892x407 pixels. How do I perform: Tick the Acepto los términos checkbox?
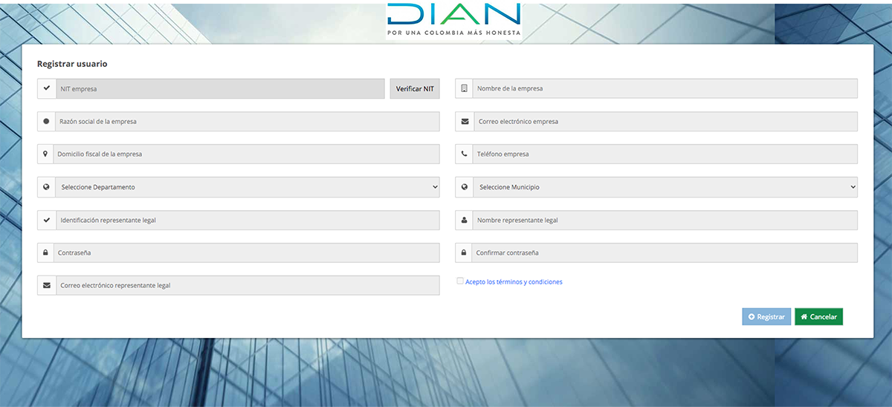[x=460, y=281]
